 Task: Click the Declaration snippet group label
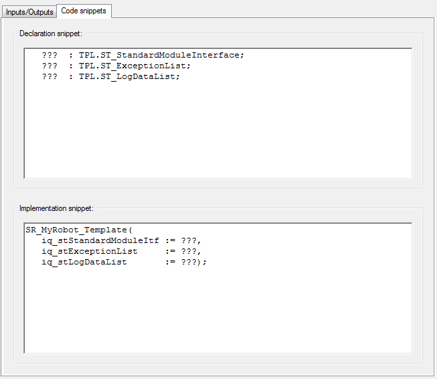[51, 33]
